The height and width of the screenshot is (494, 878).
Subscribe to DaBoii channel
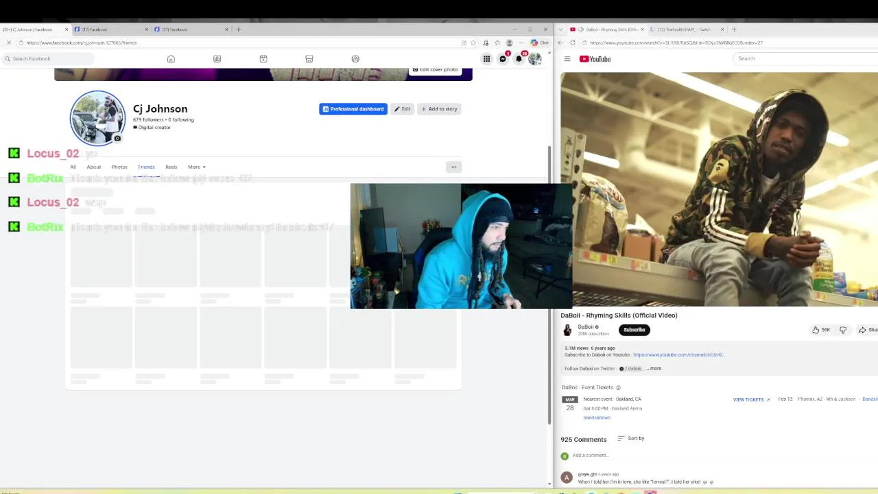point(634,330)
